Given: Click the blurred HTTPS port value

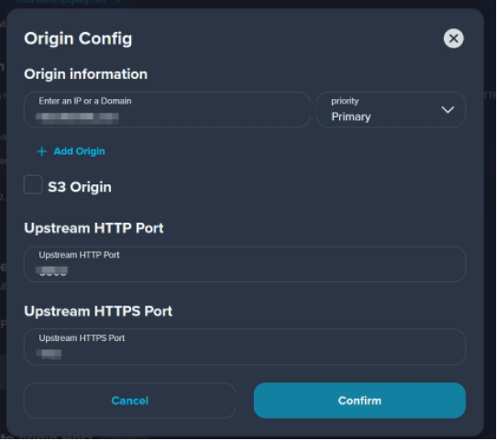Looking at the screenshot, I should pos(50,354).
